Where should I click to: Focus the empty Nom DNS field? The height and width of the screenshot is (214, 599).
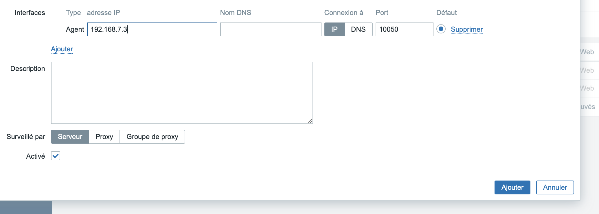[x=271, y=29]
